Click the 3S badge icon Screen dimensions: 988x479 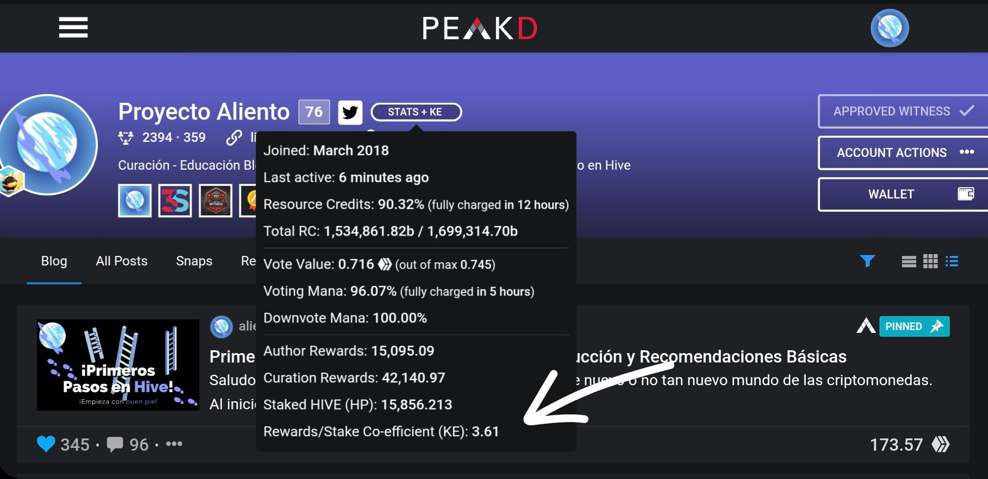click(175, 201)
